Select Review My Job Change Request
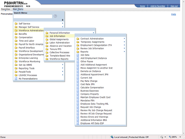 (x=96, y=110)
